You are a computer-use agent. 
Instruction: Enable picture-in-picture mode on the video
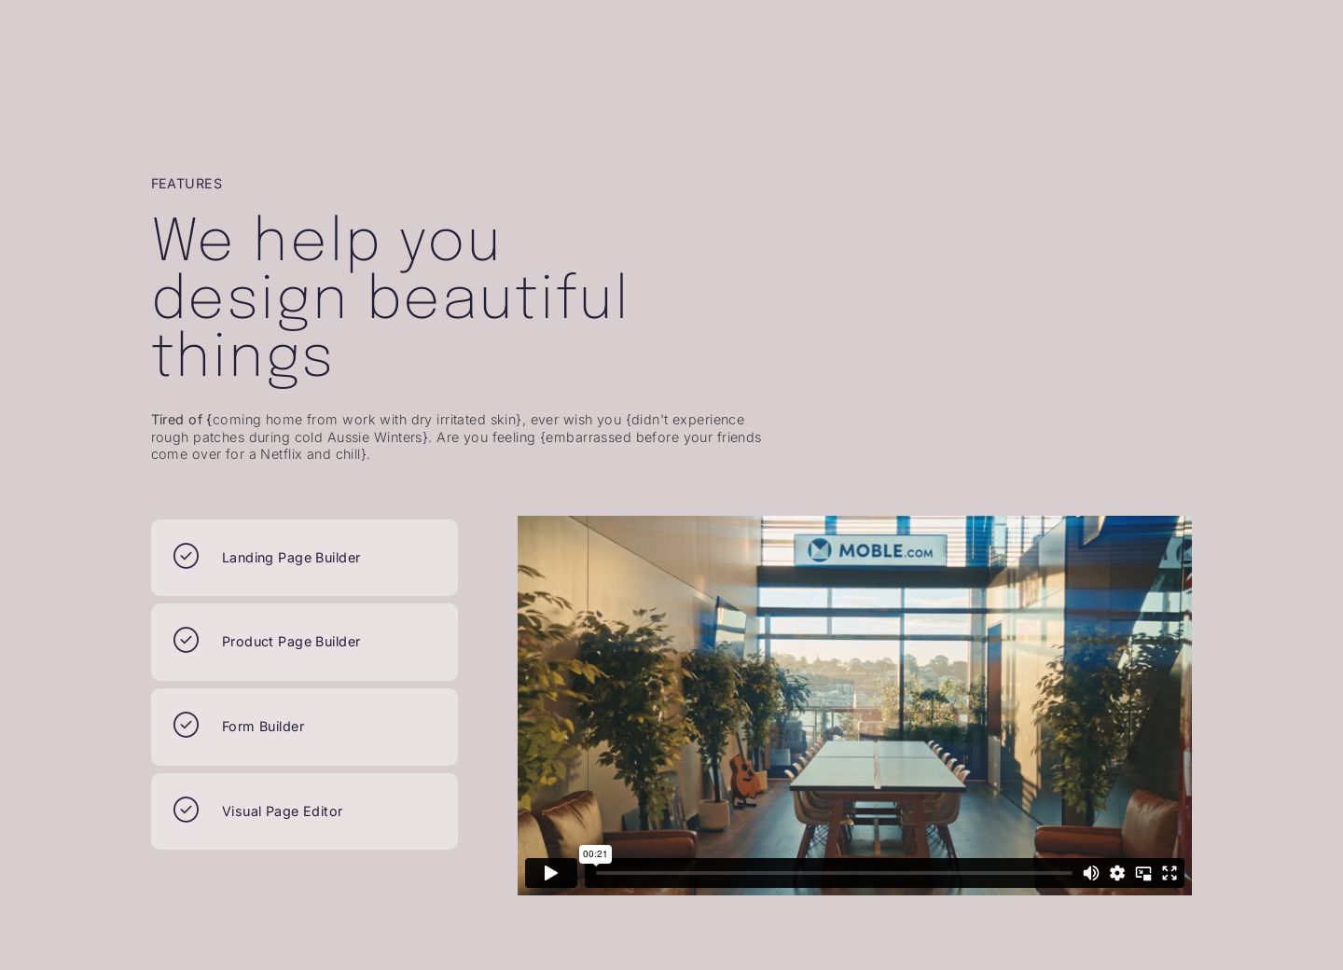click(1143, 873)
